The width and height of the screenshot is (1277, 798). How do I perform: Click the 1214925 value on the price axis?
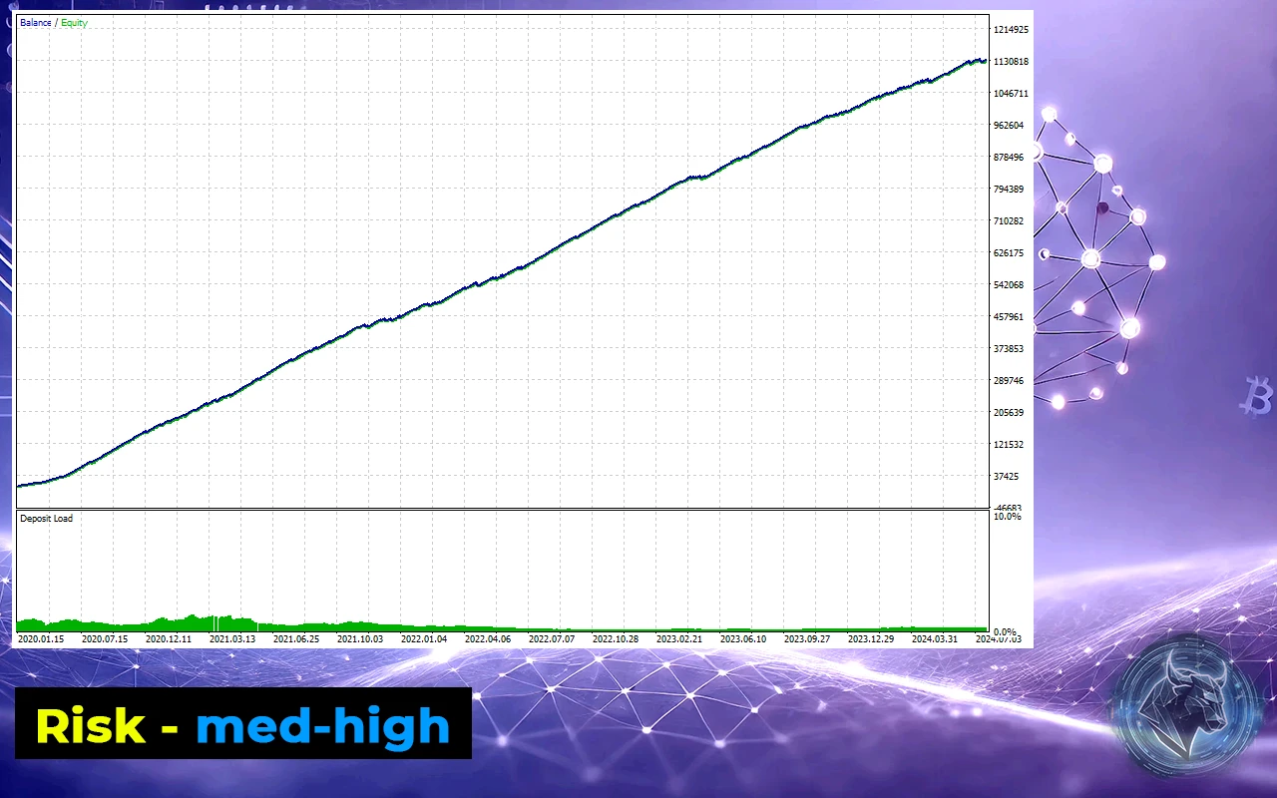click(1011, 30)
